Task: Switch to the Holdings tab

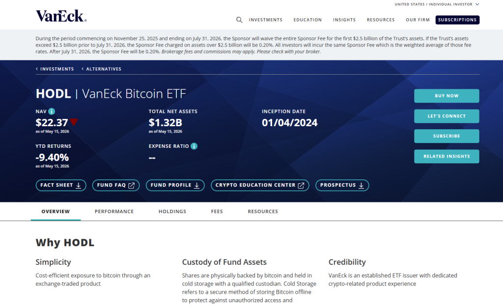Action: [x=172, y=211]
